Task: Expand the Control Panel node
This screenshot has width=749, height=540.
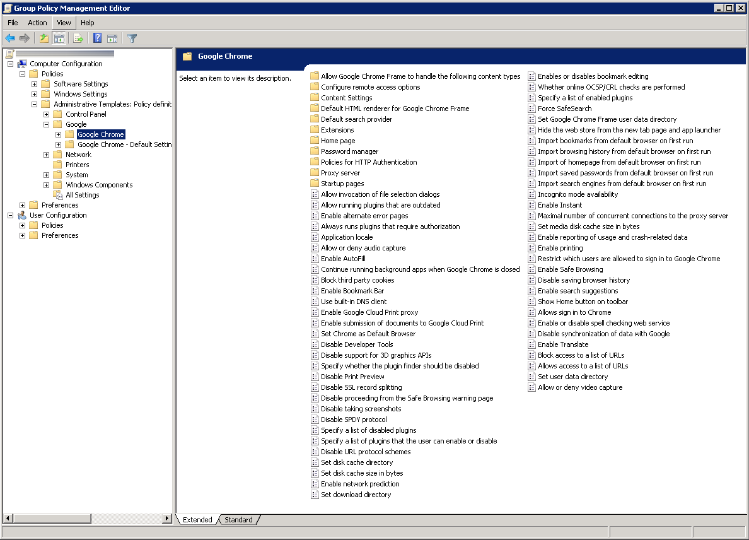Action: click(x=46, y=114)
